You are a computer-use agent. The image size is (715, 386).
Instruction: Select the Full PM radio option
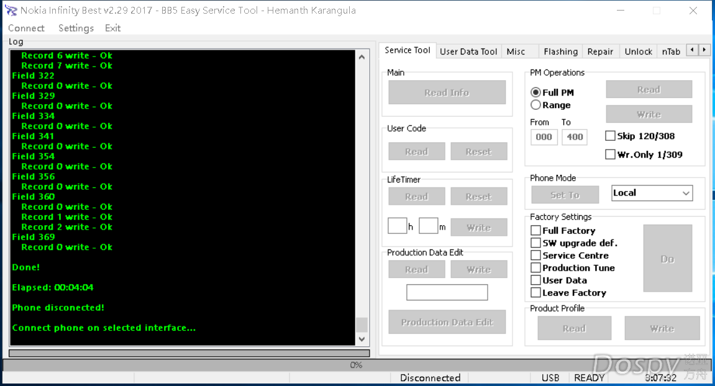(x=535, y=92)
